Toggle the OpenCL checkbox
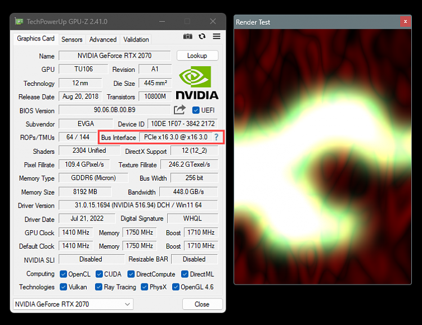Screen dimensions: 422x325 coord(64,274)
